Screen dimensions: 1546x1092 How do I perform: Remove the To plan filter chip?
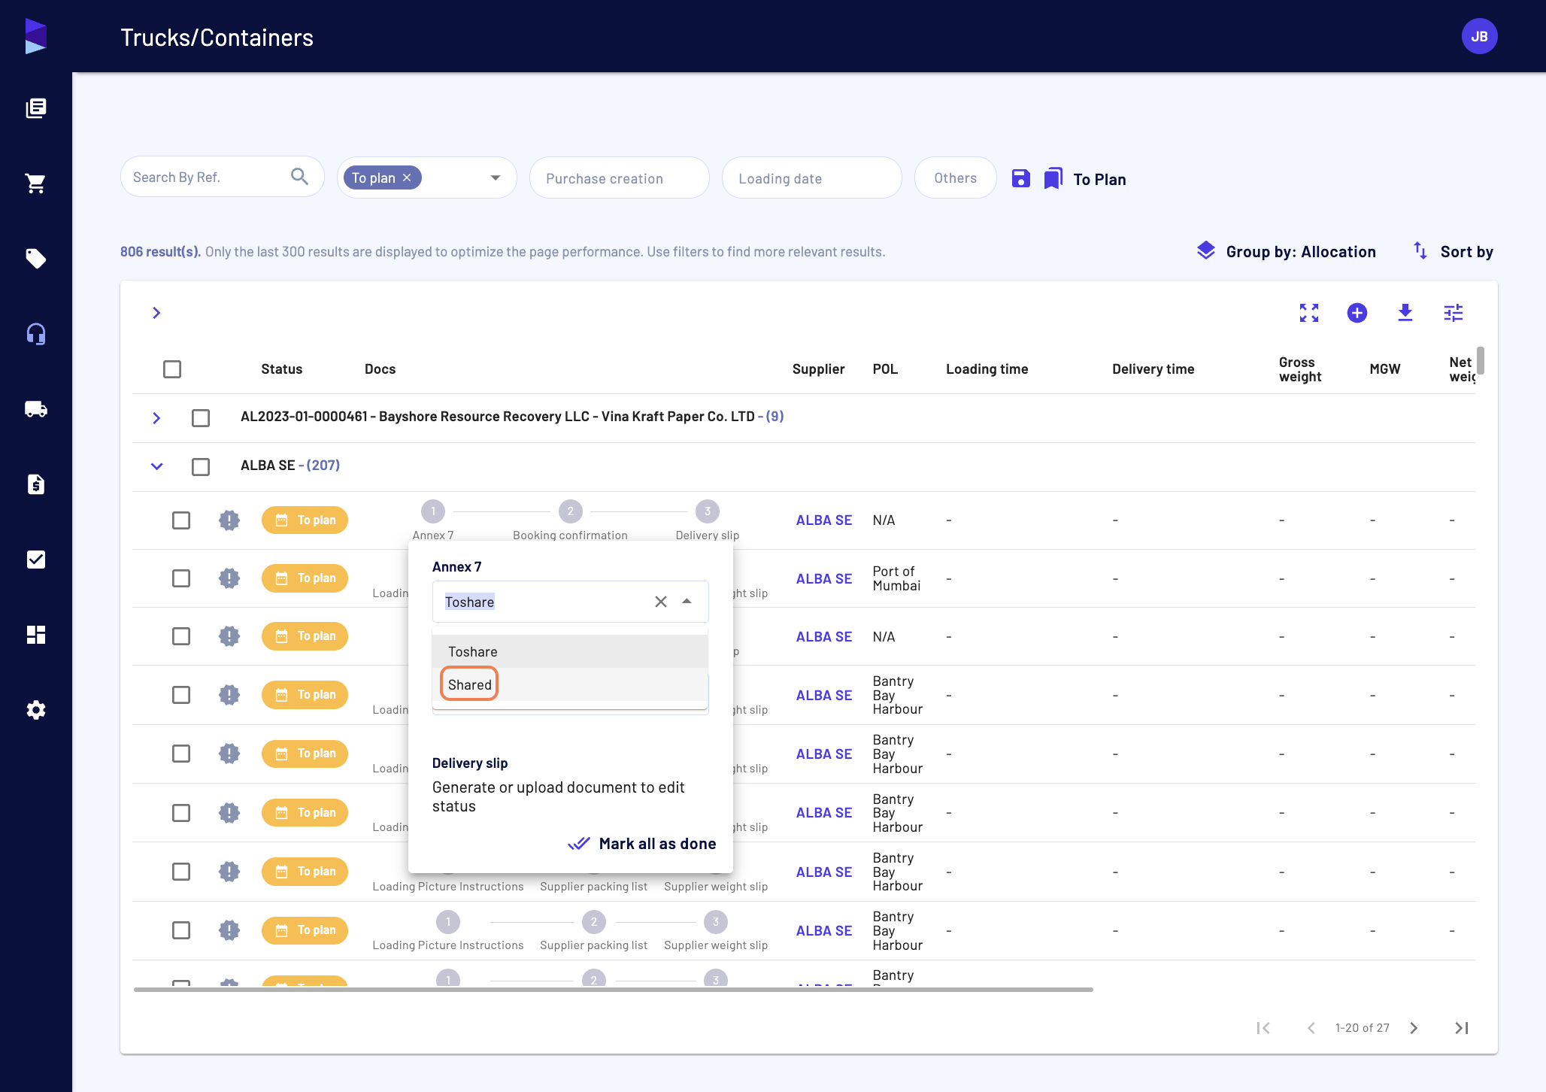407,177
